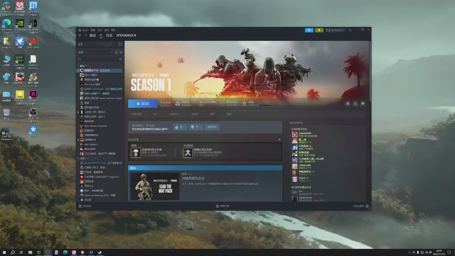Open the 全部 library category dropdown
Viewport: 455px width, 256px height.
(96, 52)
